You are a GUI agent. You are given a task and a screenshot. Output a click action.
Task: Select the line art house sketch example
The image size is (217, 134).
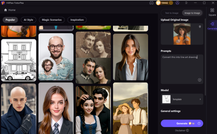point(19,60)
